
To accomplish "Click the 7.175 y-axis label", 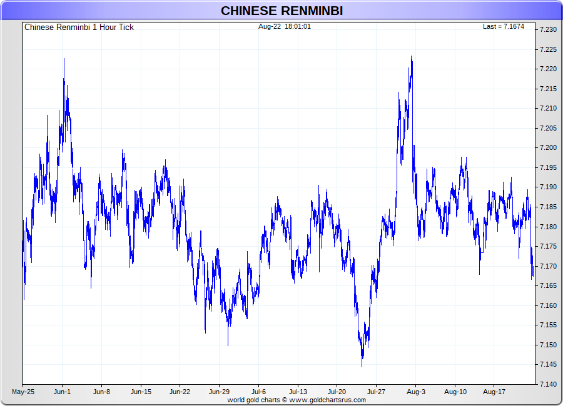I will tap(548, 246).
